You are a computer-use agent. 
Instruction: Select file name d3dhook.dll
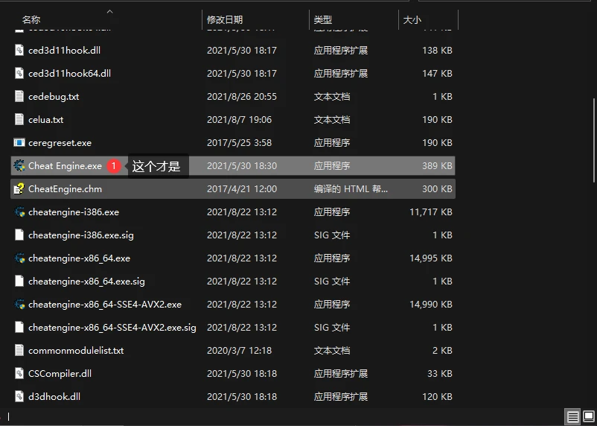point(54,397)
